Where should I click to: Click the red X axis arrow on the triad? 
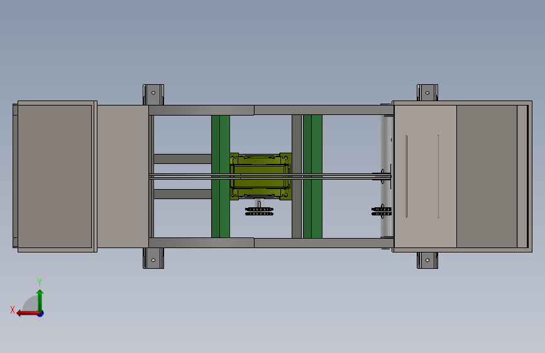pos(27,313)
